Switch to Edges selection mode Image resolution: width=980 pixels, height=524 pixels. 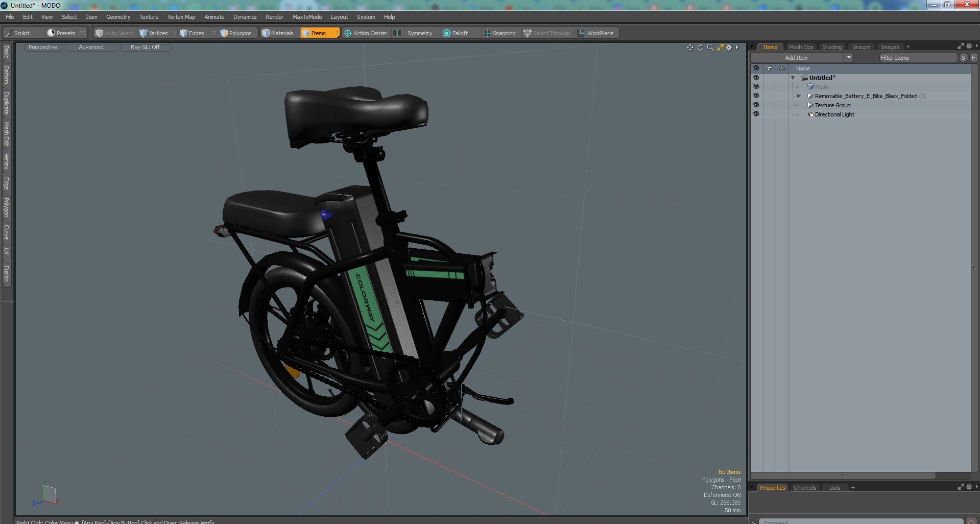tap(197, 33)
